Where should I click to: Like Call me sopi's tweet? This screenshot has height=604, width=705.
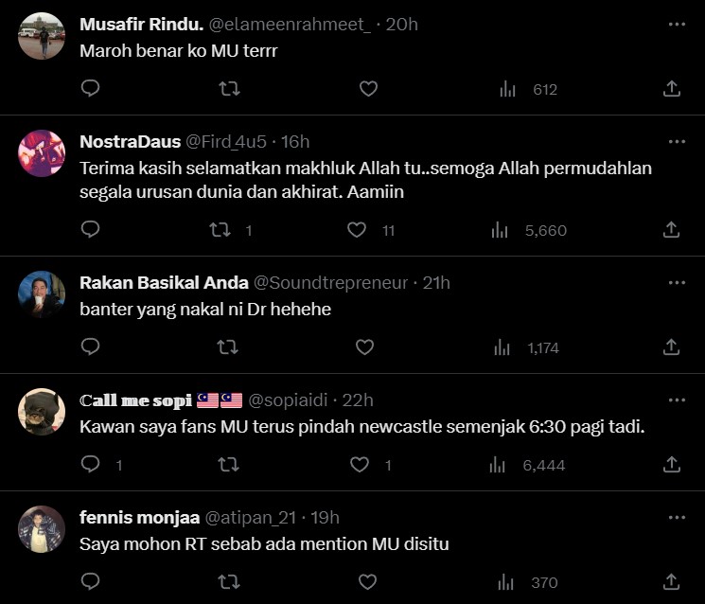pos(360,465)
